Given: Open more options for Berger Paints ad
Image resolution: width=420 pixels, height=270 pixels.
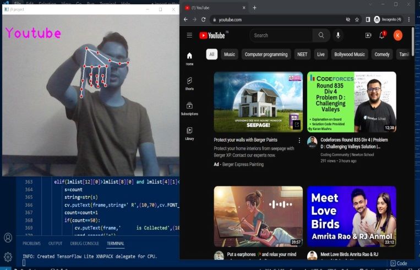Looking at the screenshot, I should 299,140.
